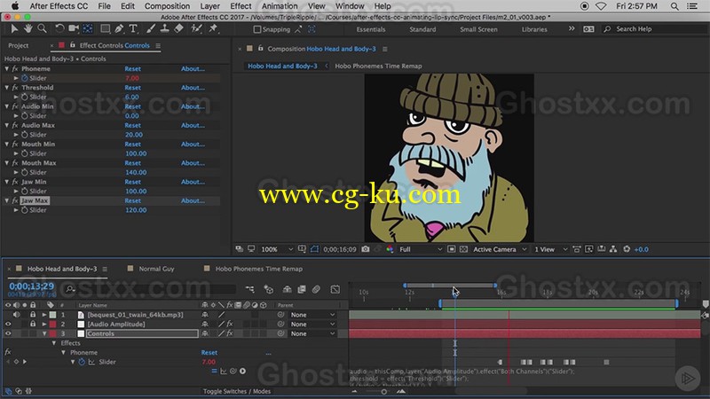The width and height of the screenshot is (710, 399).
Task: Select the Pen tool
Action: [119, 29]
